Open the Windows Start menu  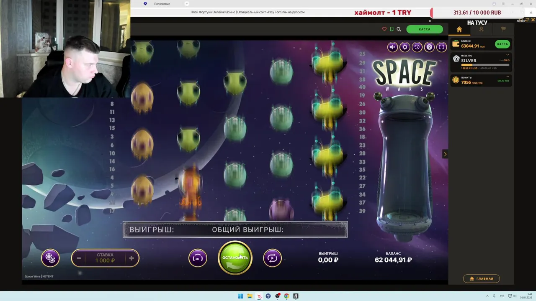pyautogui.click(x=240, y=296)
